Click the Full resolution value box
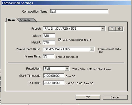The width and height of the screenshot is (132, 105). (x=56, y=69)
